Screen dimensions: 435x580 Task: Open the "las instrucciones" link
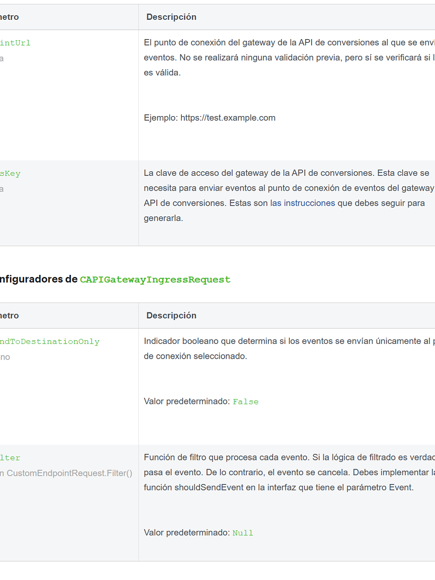[302, 203]
